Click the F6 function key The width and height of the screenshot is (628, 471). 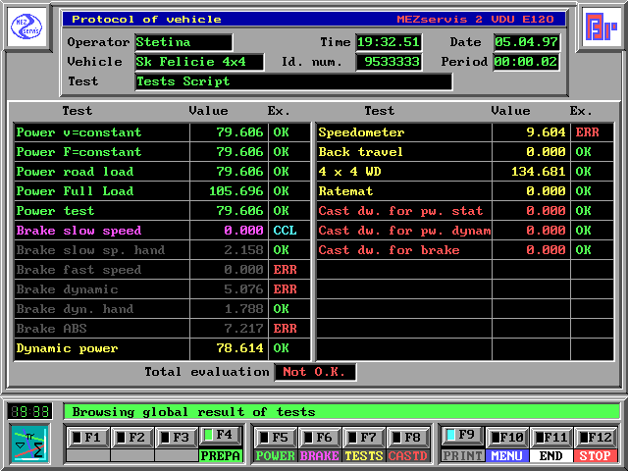pyautogui.click(x=320, y=438)
